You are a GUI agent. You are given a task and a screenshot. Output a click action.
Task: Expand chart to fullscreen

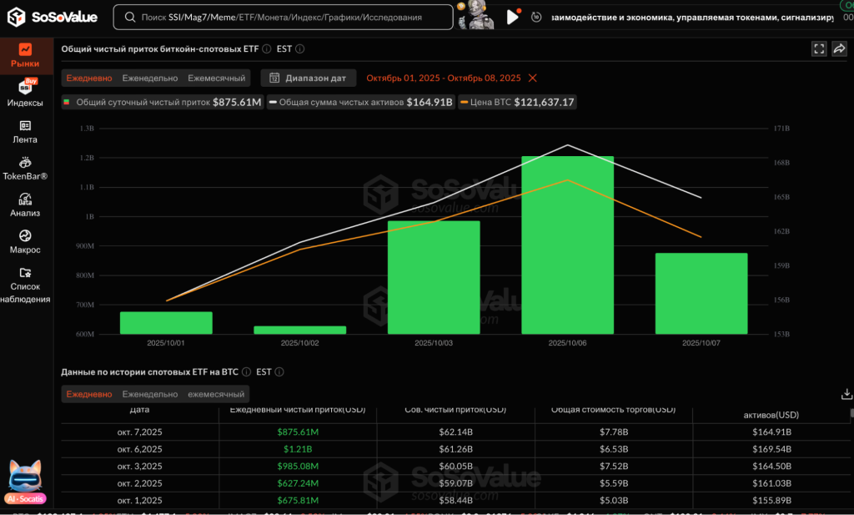coord(819,49)
